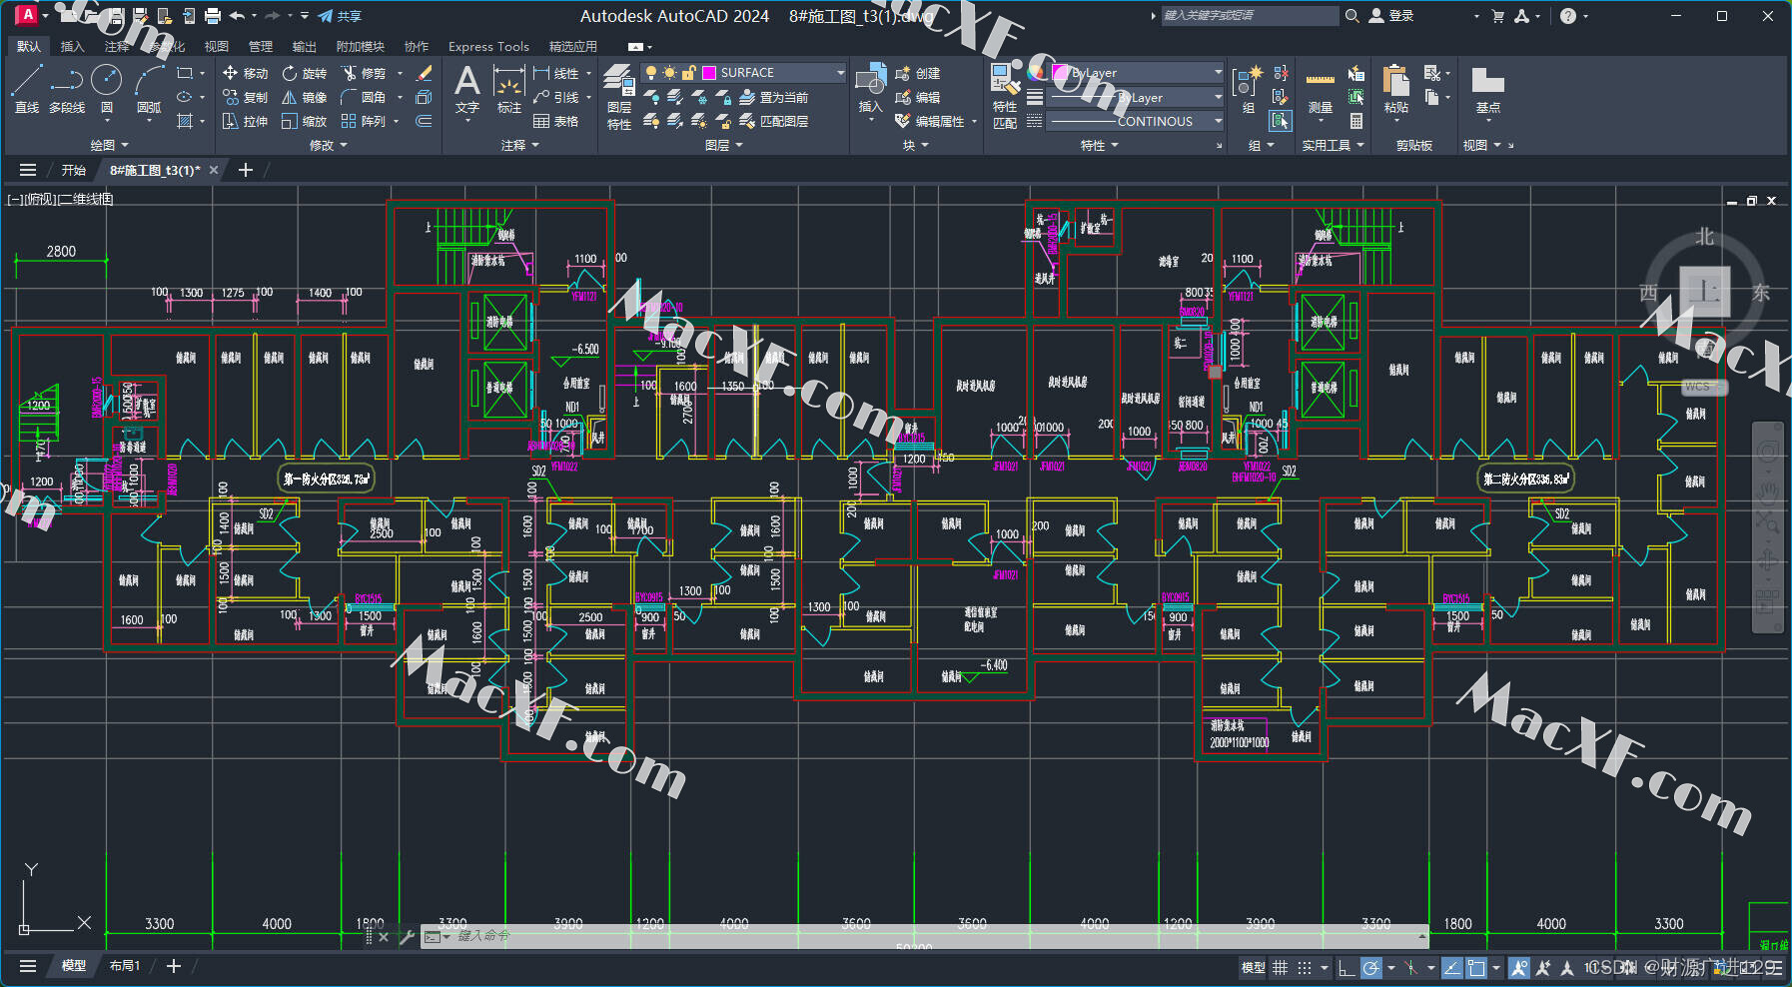Insert a Table (表格)
The width and height of the screenshot is (1792, 987).
click(556, 121)
